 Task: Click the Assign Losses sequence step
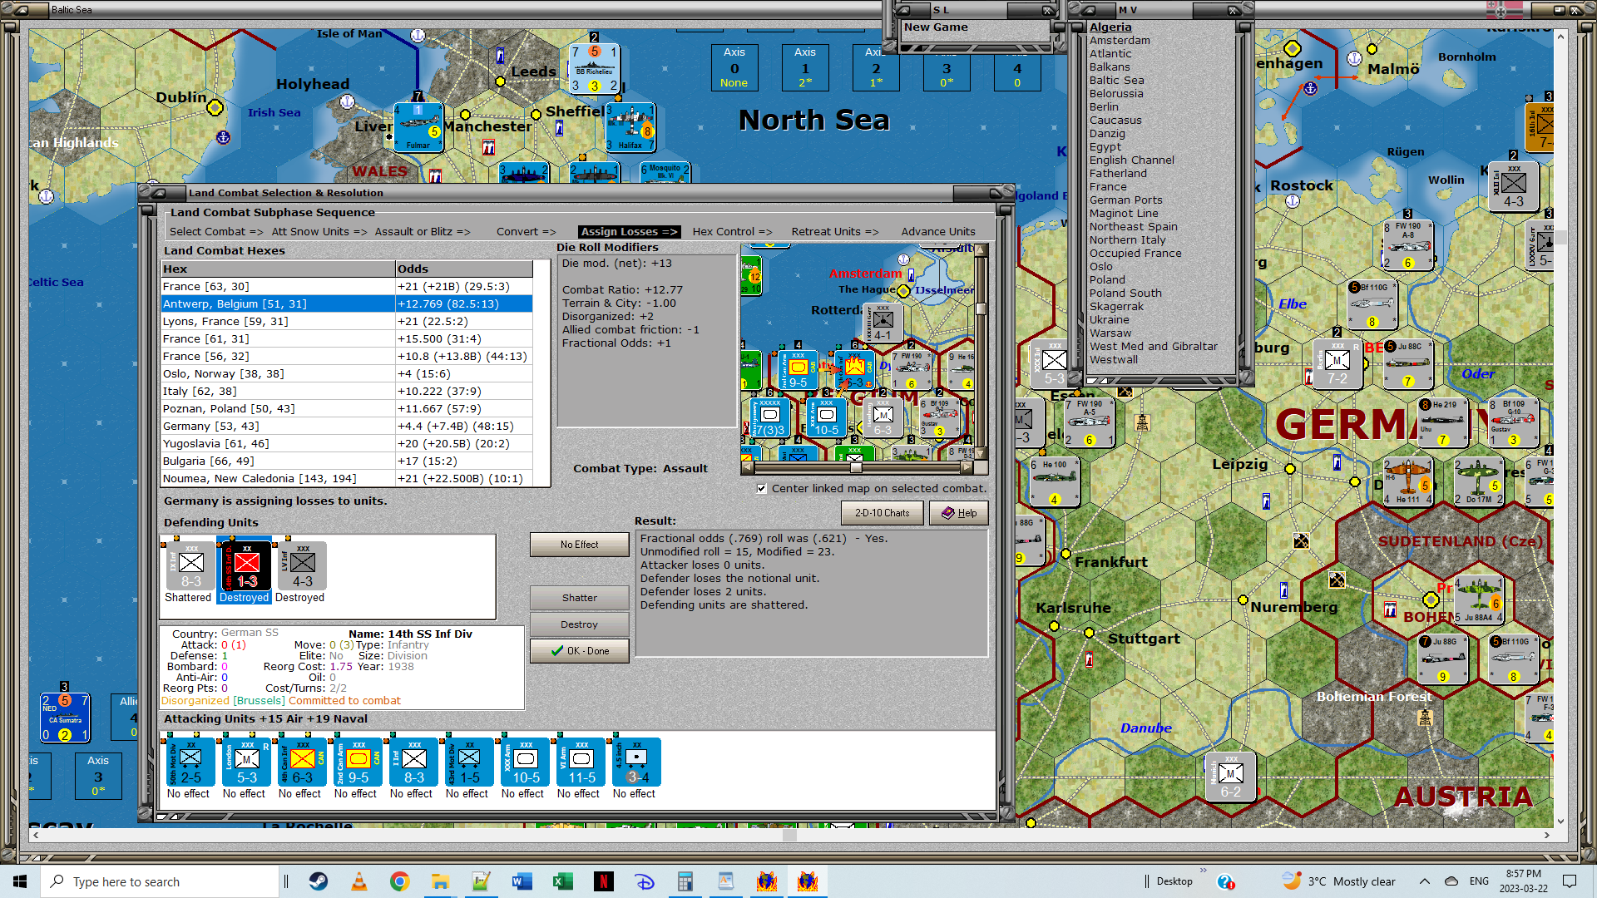pos(629,232)
